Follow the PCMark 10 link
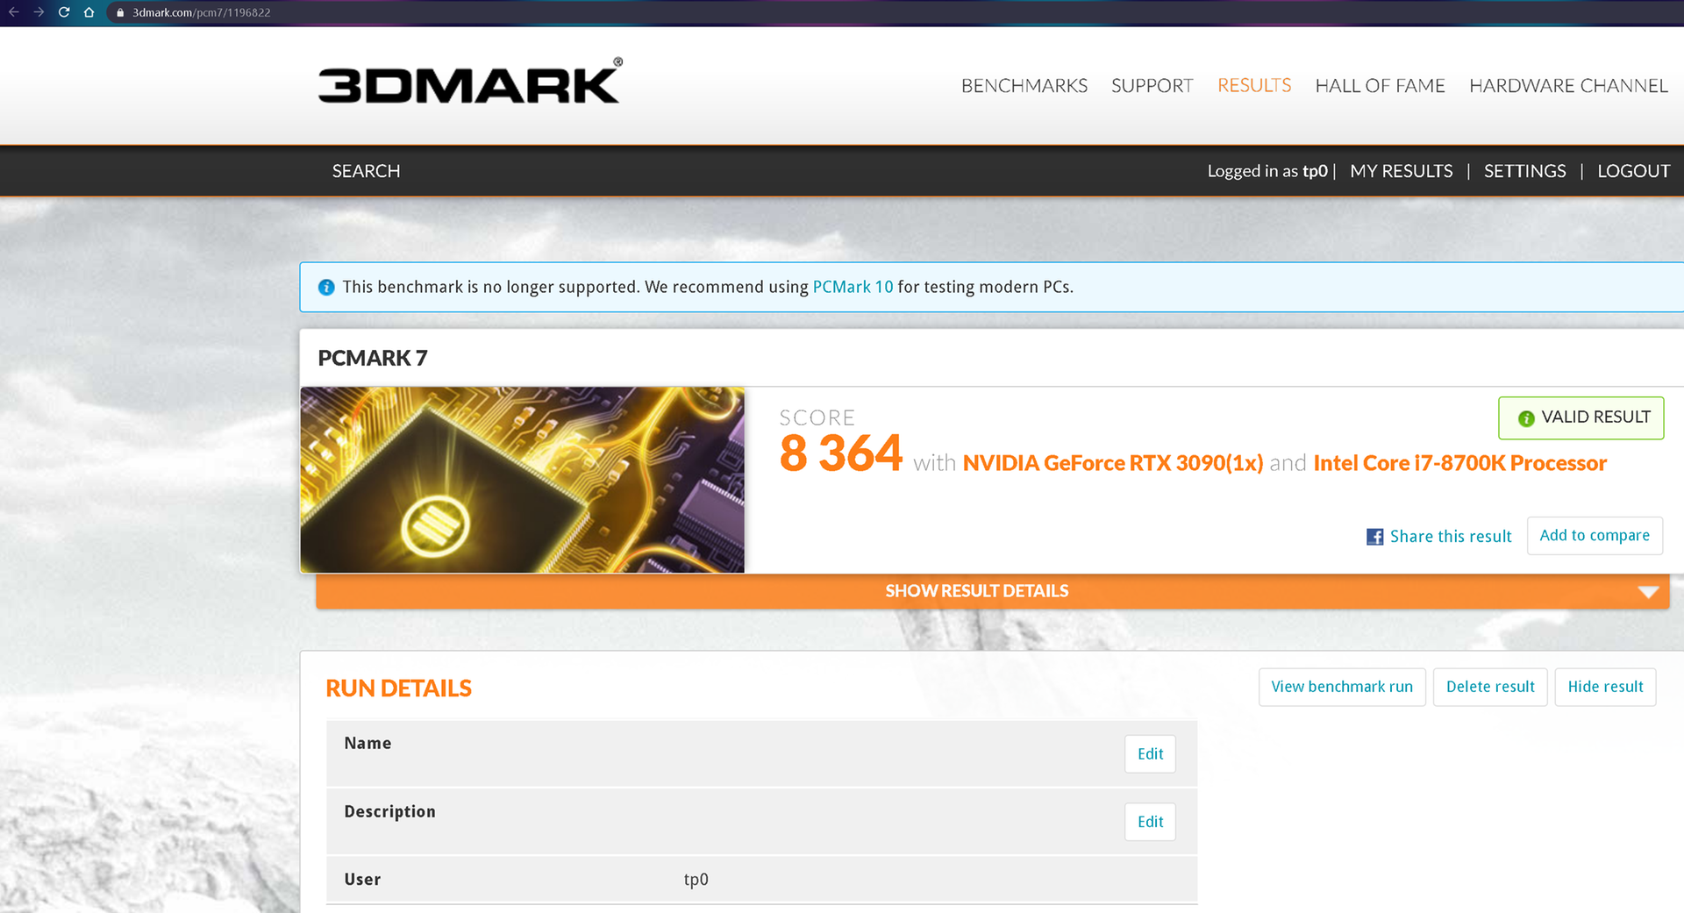1684x913 pixels. (x=853, y=287)
